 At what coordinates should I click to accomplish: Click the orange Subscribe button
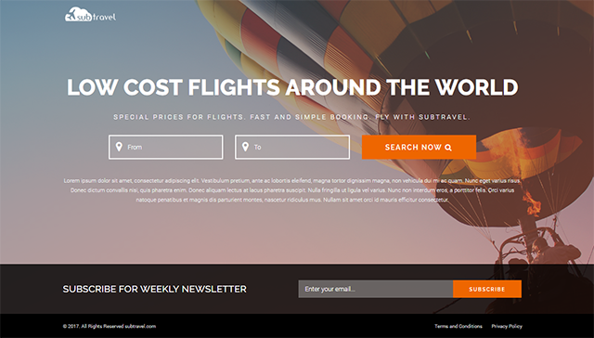(487, 289)
